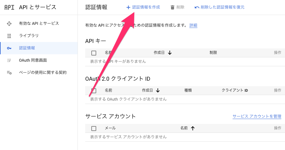Image resolution: width=285 pixels, height=150 pixels.
Task: Click the クライアント ID column header
Action: click(x=235, y=90)
